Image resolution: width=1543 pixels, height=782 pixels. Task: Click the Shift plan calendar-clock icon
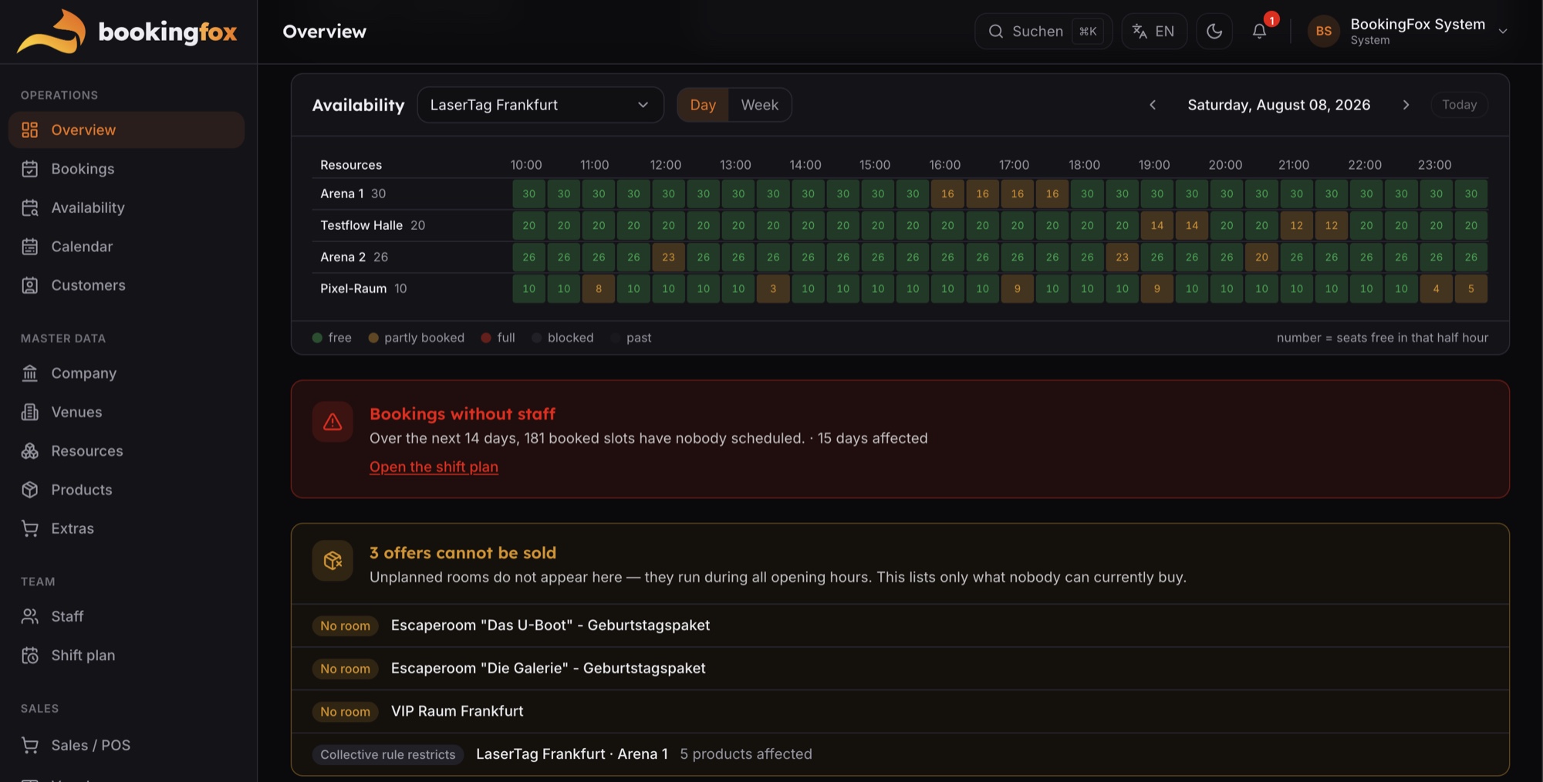coord(30,656)
